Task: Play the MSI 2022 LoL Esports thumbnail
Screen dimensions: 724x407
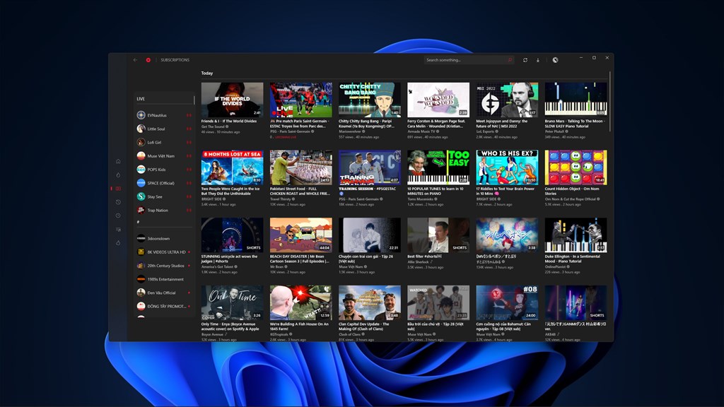Action: click(x=507, y=100)
